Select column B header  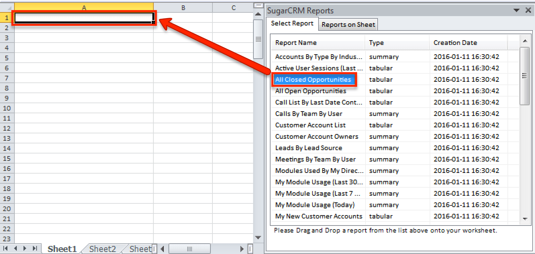(x=183, y=8)
